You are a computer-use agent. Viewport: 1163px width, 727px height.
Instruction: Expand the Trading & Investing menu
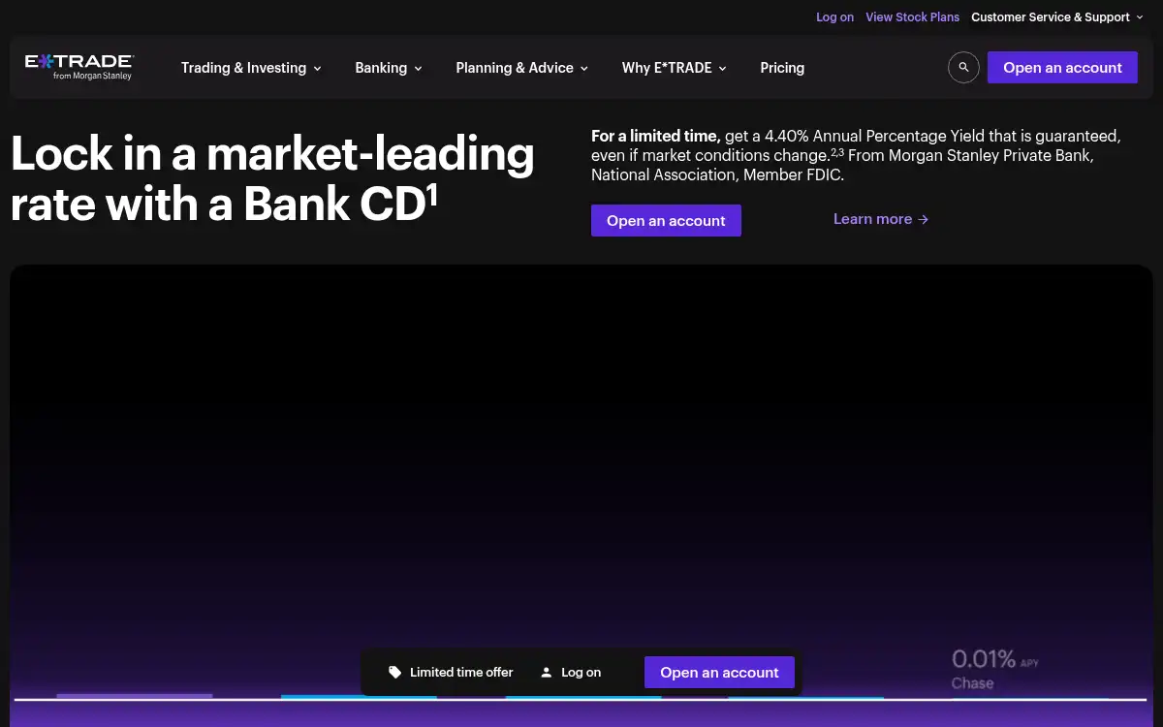pyautogui.click(x=251, y=68)
